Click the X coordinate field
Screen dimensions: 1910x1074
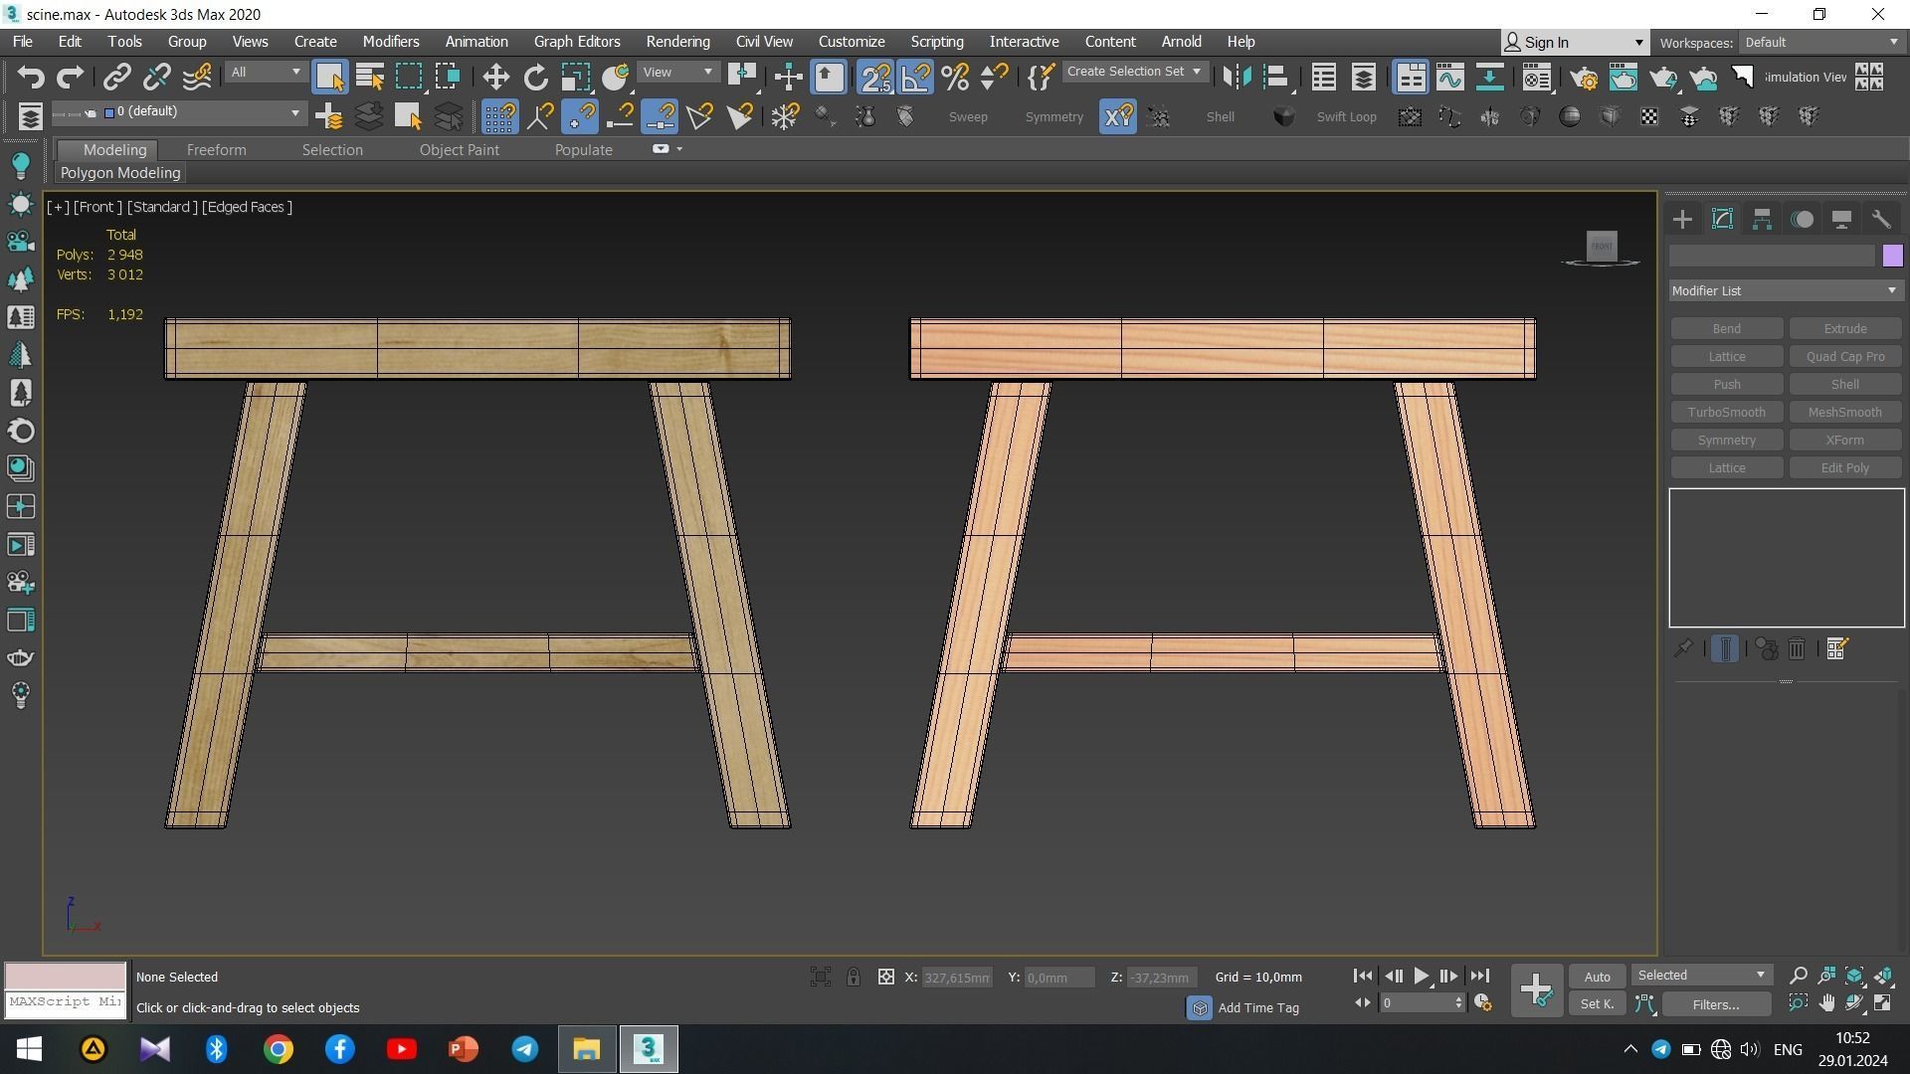point(956,978)
